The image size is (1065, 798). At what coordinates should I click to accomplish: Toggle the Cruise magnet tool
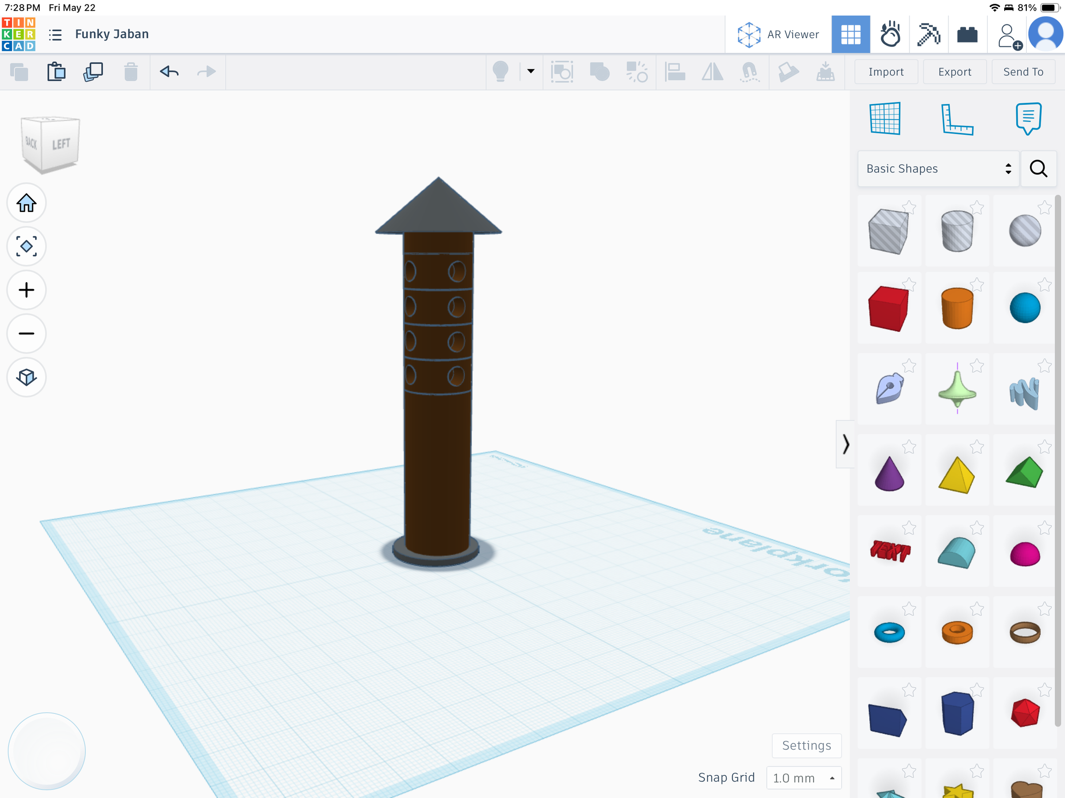pos(749,72)
